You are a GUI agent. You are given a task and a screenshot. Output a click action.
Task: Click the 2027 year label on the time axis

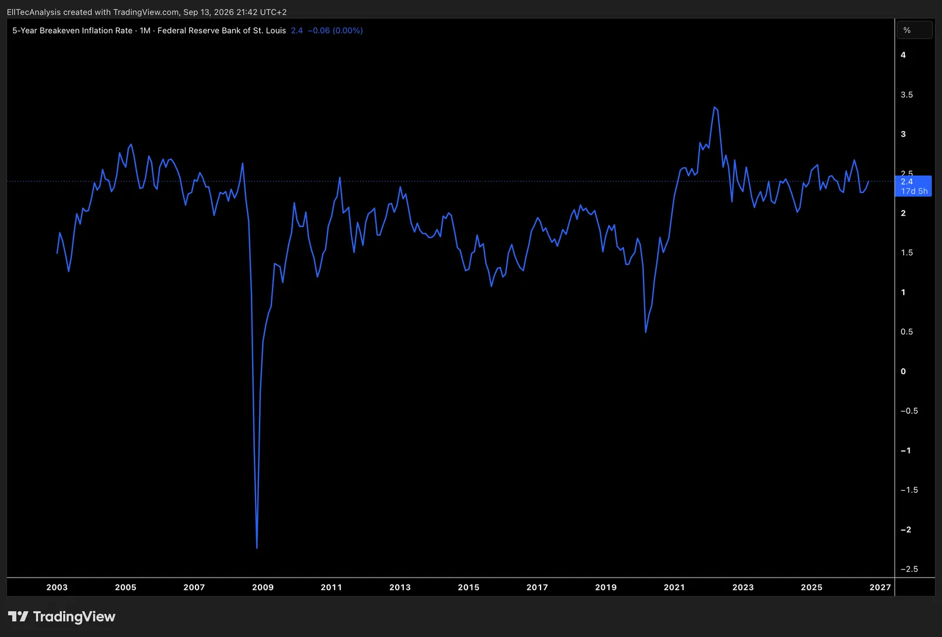[880, 587]
